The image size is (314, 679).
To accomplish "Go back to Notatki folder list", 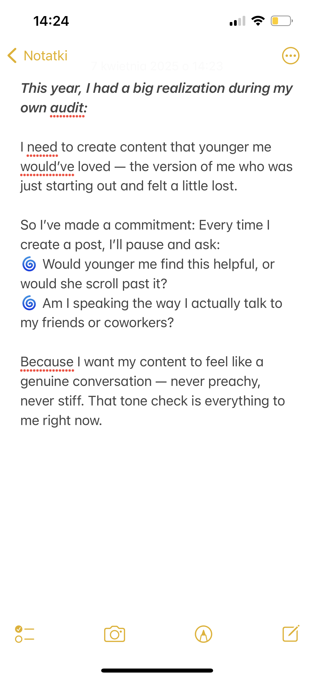I will [46, 56].
